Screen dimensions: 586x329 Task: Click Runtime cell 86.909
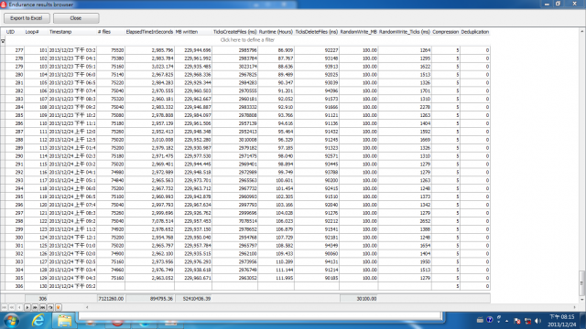tap(277, 50)
